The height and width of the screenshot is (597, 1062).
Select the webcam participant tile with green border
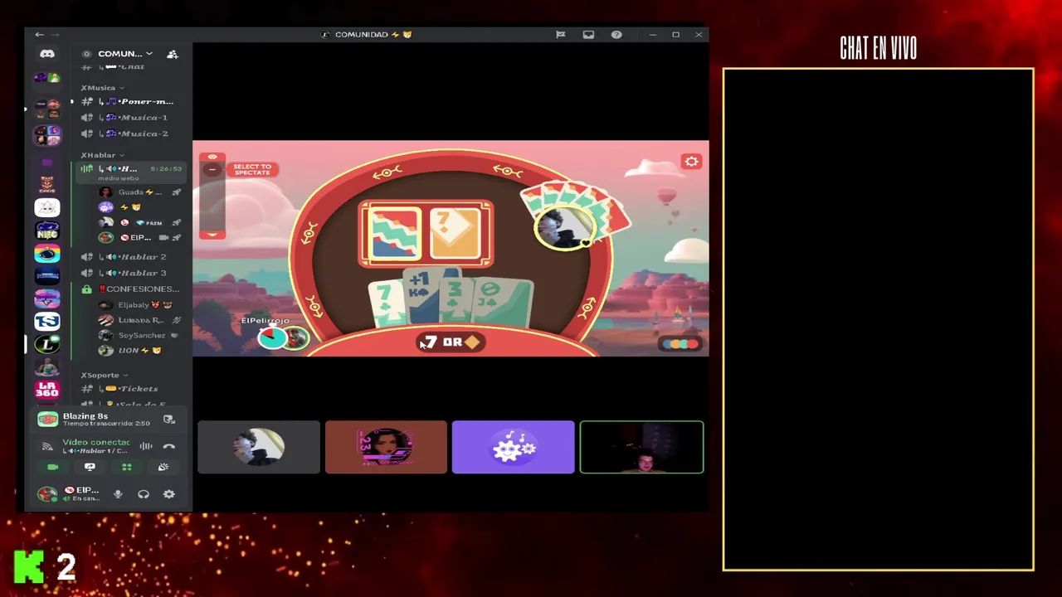click(x=641, y=447)
